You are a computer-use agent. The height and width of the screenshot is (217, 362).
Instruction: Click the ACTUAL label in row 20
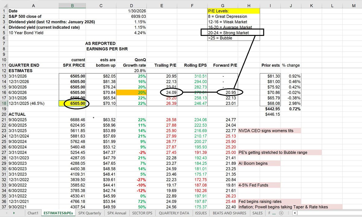[33, 114]
